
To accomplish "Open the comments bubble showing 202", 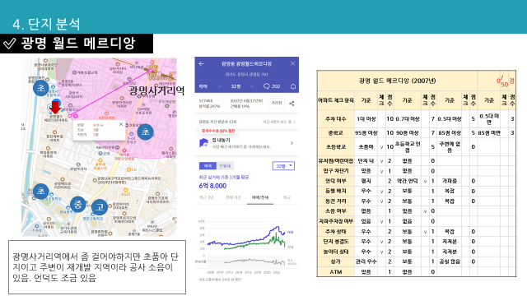I will click(x=272, y=86).
